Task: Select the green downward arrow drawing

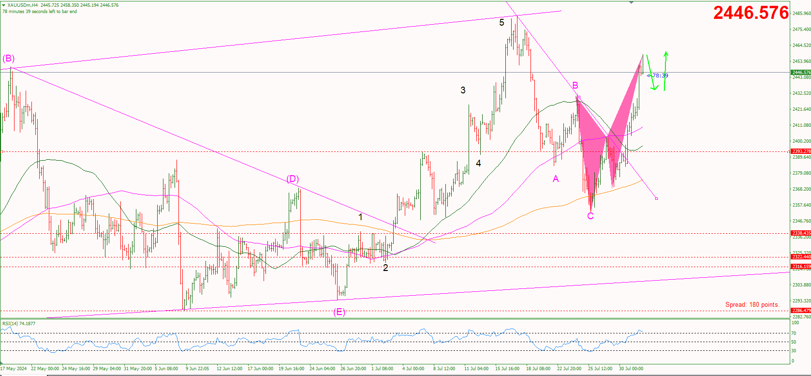Action: point(652,73)
